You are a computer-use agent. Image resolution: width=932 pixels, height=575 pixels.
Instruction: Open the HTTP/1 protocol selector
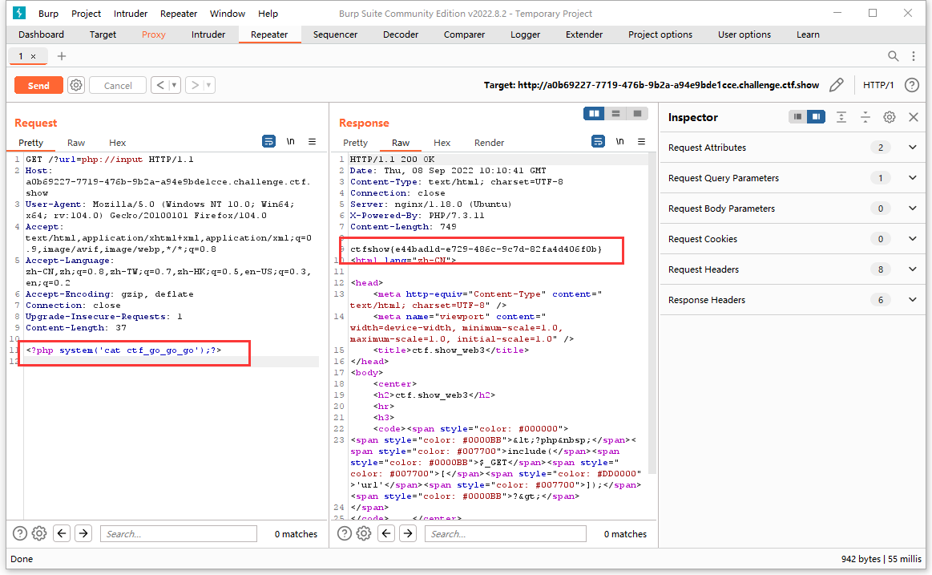tap(878, 85)
